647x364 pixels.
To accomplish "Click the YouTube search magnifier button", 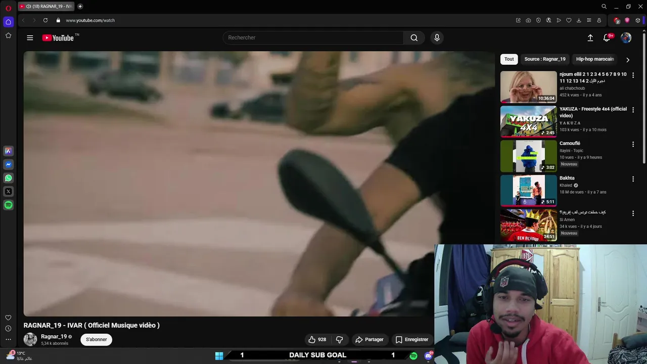I will (x=414, y=37).
